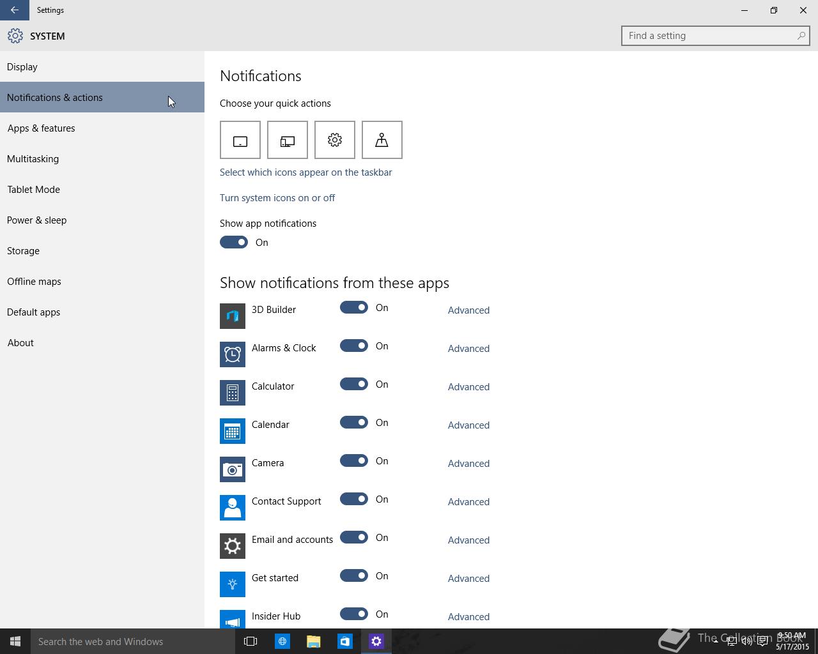Open Default apps settings
The height and width of the screenshot is (654, 818).
point(102,312)
